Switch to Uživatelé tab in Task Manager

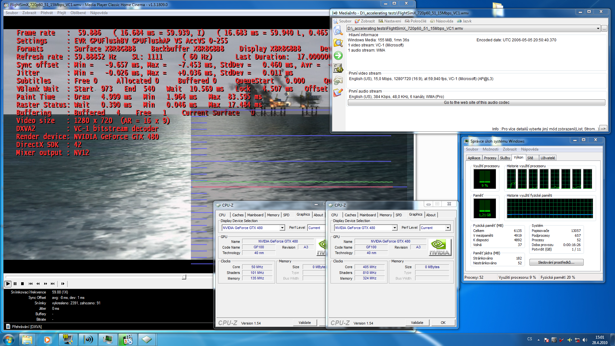pyautogui.click(x=548, y=158)
